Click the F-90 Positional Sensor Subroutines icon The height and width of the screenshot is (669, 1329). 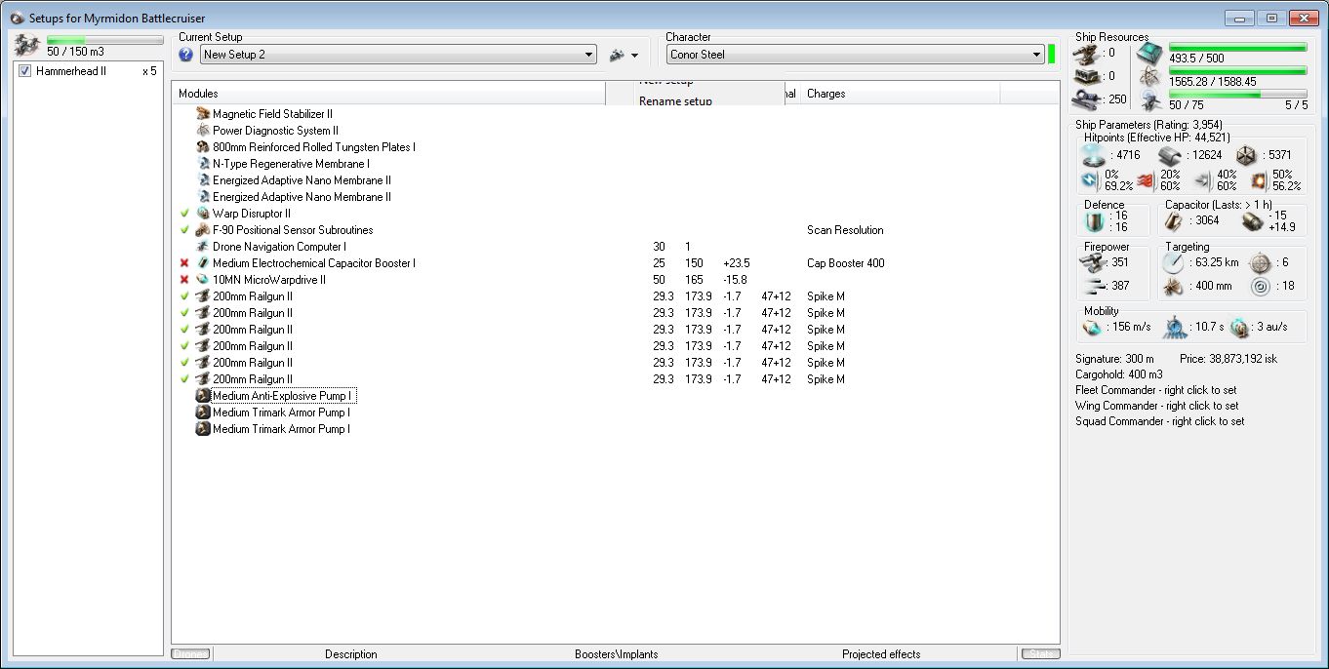coord(203,230)
